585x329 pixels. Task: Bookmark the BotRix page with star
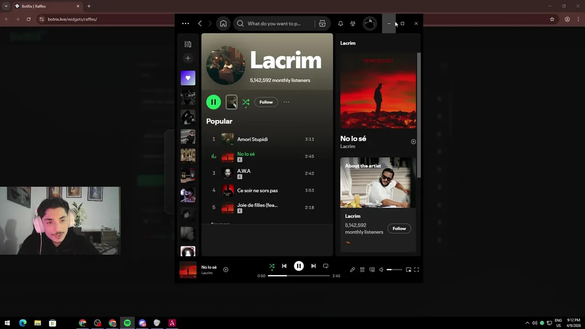coord(552,19)
